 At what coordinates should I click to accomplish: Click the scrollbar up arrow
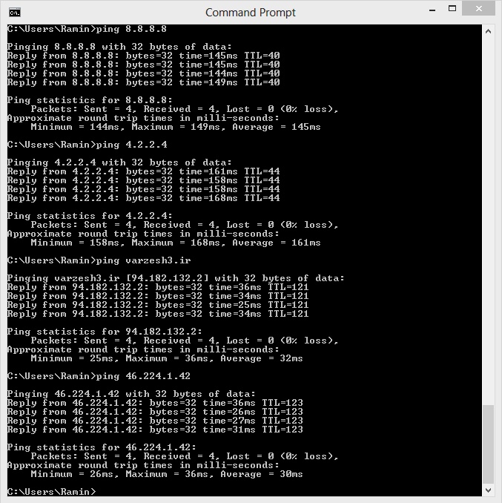(488, 31)
